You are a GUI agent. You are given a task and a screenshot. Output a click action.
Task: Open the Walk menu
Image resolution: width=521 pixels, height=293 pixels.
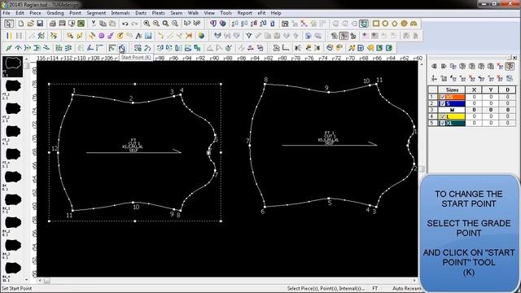tap(193, 13)
